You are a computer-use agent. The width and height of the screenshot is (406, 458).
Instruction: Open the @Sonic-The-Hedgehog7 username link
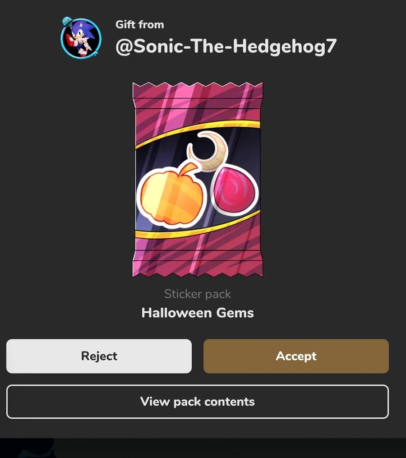pyautogui.click(x=226, y=46)
